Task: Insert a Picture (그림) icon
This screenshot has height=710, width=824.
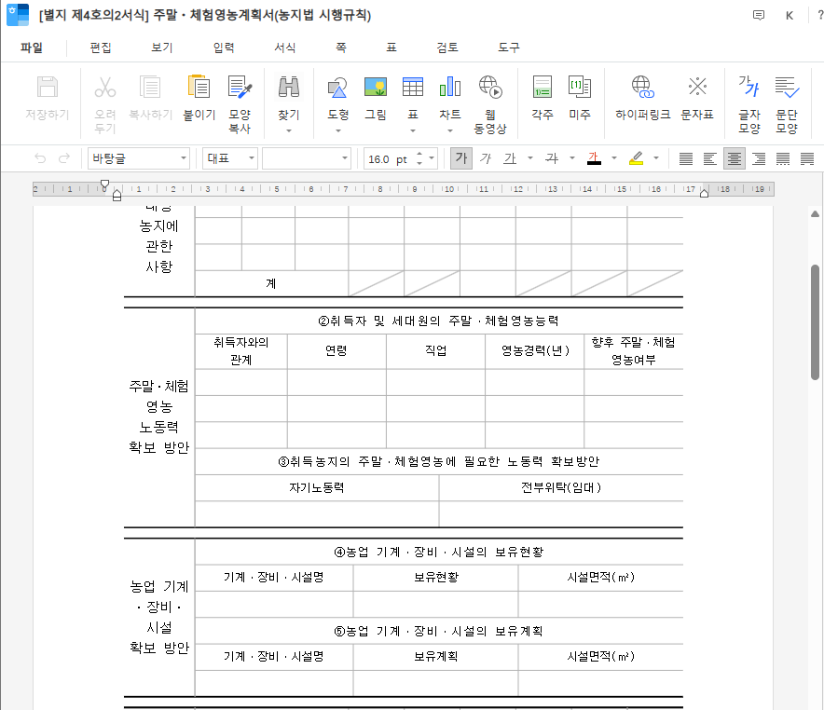Action: tap(376, 88)
